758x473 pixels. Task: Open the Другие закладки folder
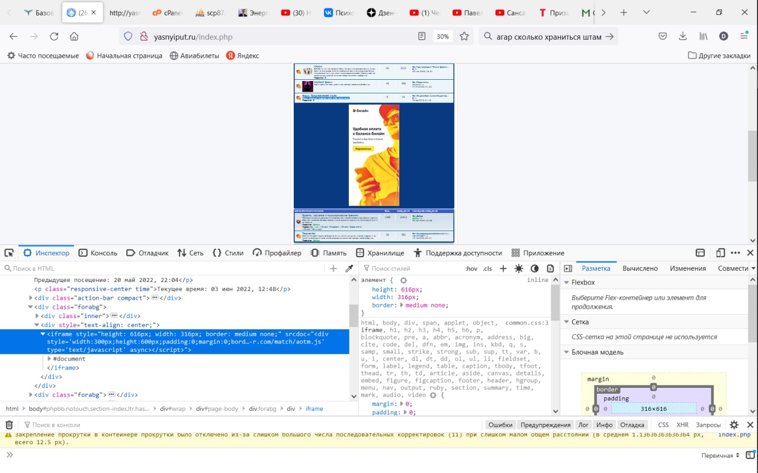pos(720,56)
